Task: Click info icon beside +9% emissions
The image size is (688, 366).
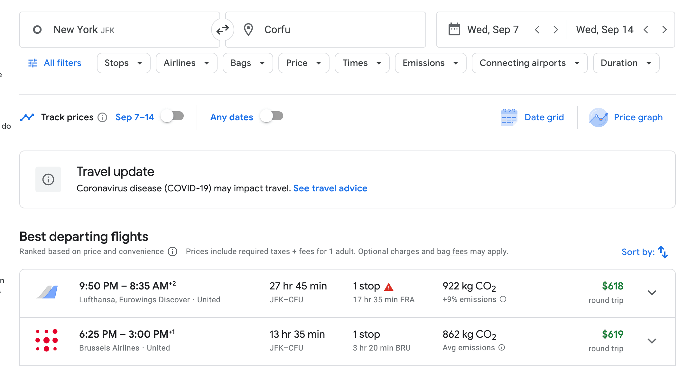Action: click(x=503, y=299)
